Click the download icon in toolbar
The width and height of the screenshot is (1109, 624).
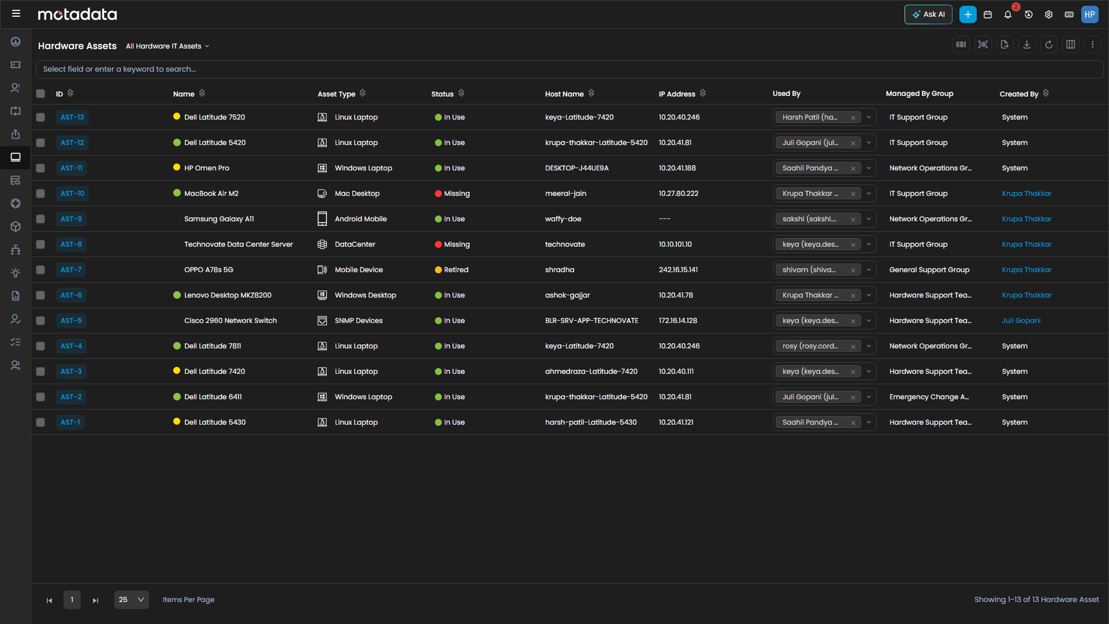click(x=1026, y=44)
